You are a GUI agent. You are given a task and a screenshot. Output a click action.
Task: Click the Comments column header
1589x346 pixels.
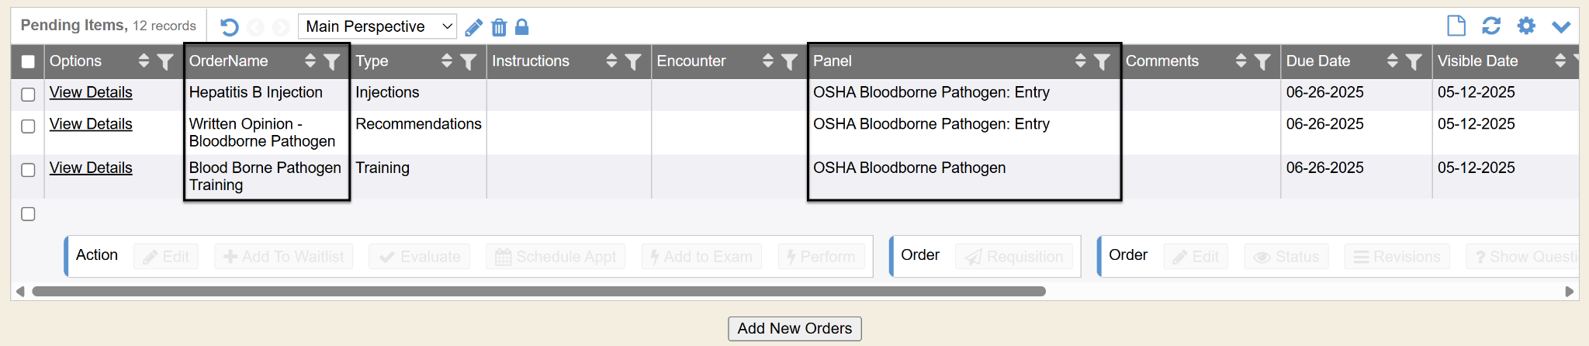[1161, 61]
